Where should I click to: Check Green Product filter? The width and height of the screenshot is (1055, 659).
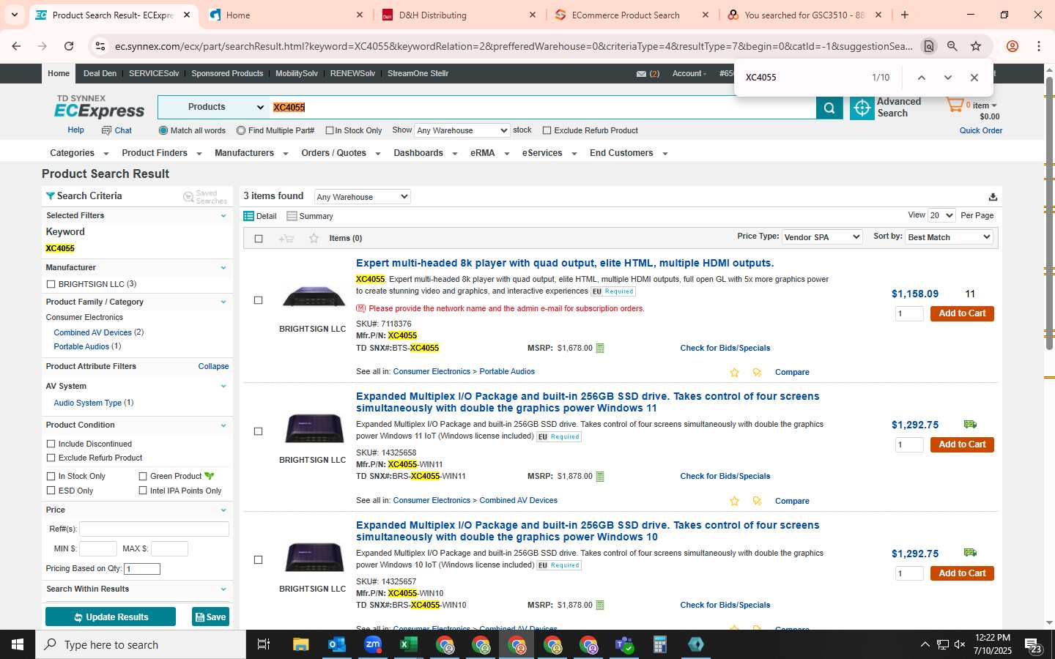click(143, 476)
